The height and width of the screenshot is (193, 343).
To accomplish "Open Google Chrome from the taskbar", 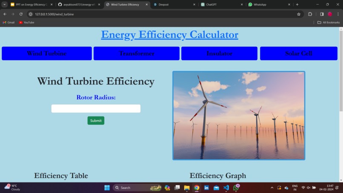I will [x=197, y=188].
